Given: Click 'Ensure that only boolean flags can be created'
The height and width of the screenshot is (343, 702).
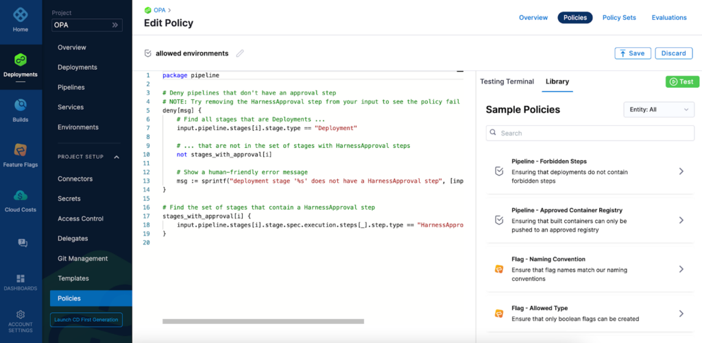Looking at the screenshot, I should pyautogui.click(x=575, y=319).
